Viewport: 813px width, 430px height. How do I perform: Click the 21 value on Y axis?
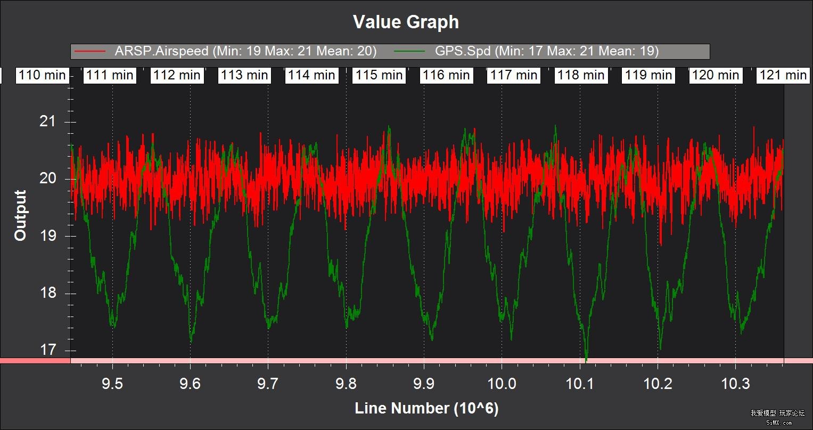click(48, 121)
